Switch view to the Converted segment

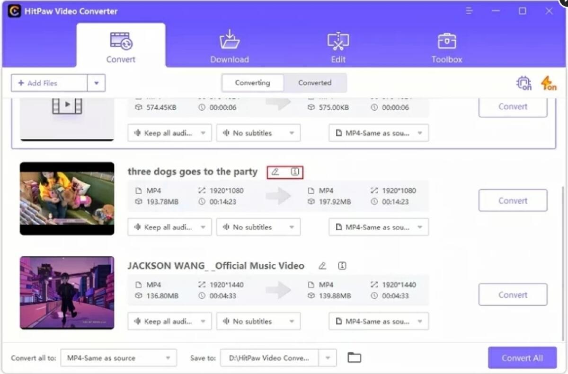tap(315, 83)
